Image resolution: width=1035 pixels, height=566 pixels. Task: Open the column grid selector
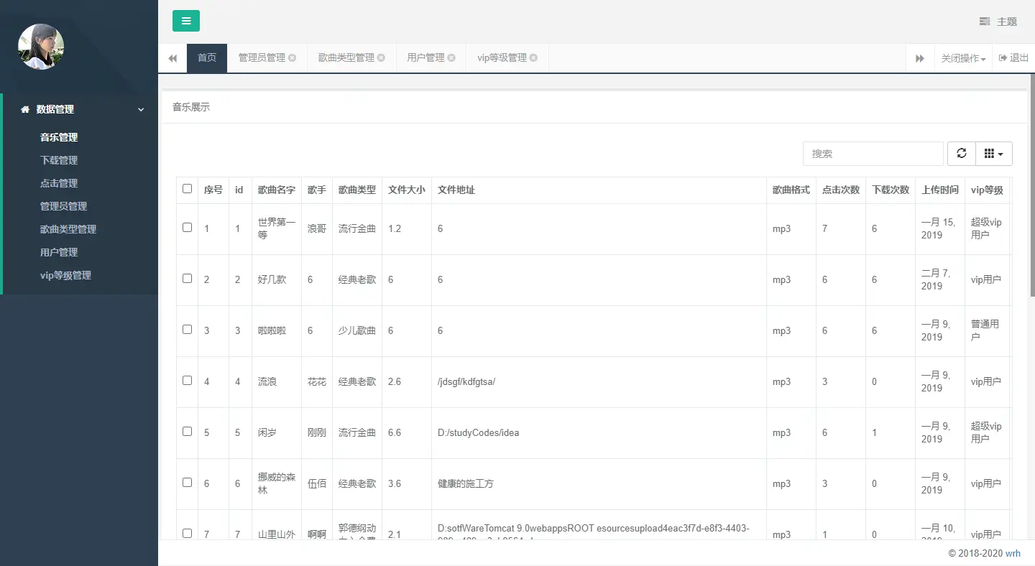tap(993, 153)
